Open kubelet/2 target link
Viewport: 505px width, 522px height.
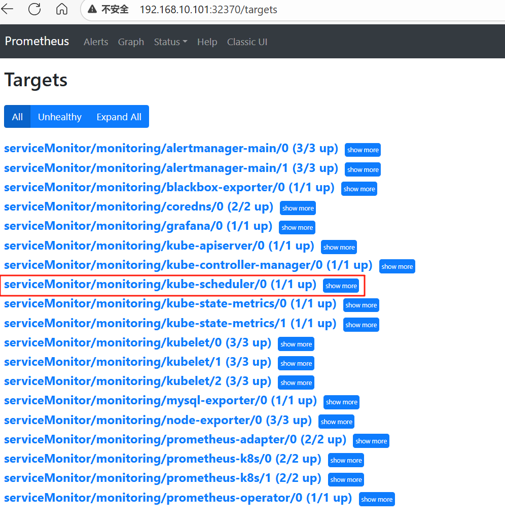[x=137, y=381]
